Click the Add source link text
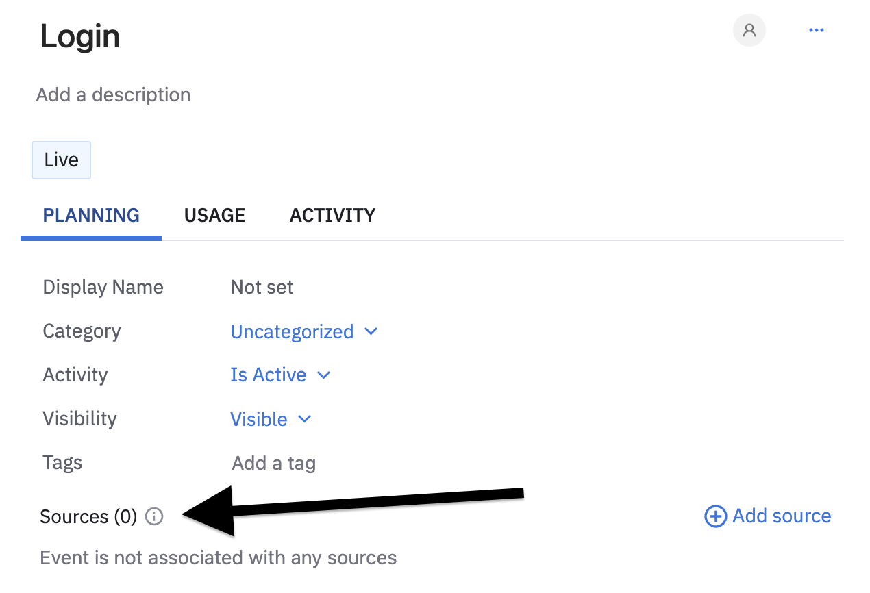 click(x=782, y=516)
